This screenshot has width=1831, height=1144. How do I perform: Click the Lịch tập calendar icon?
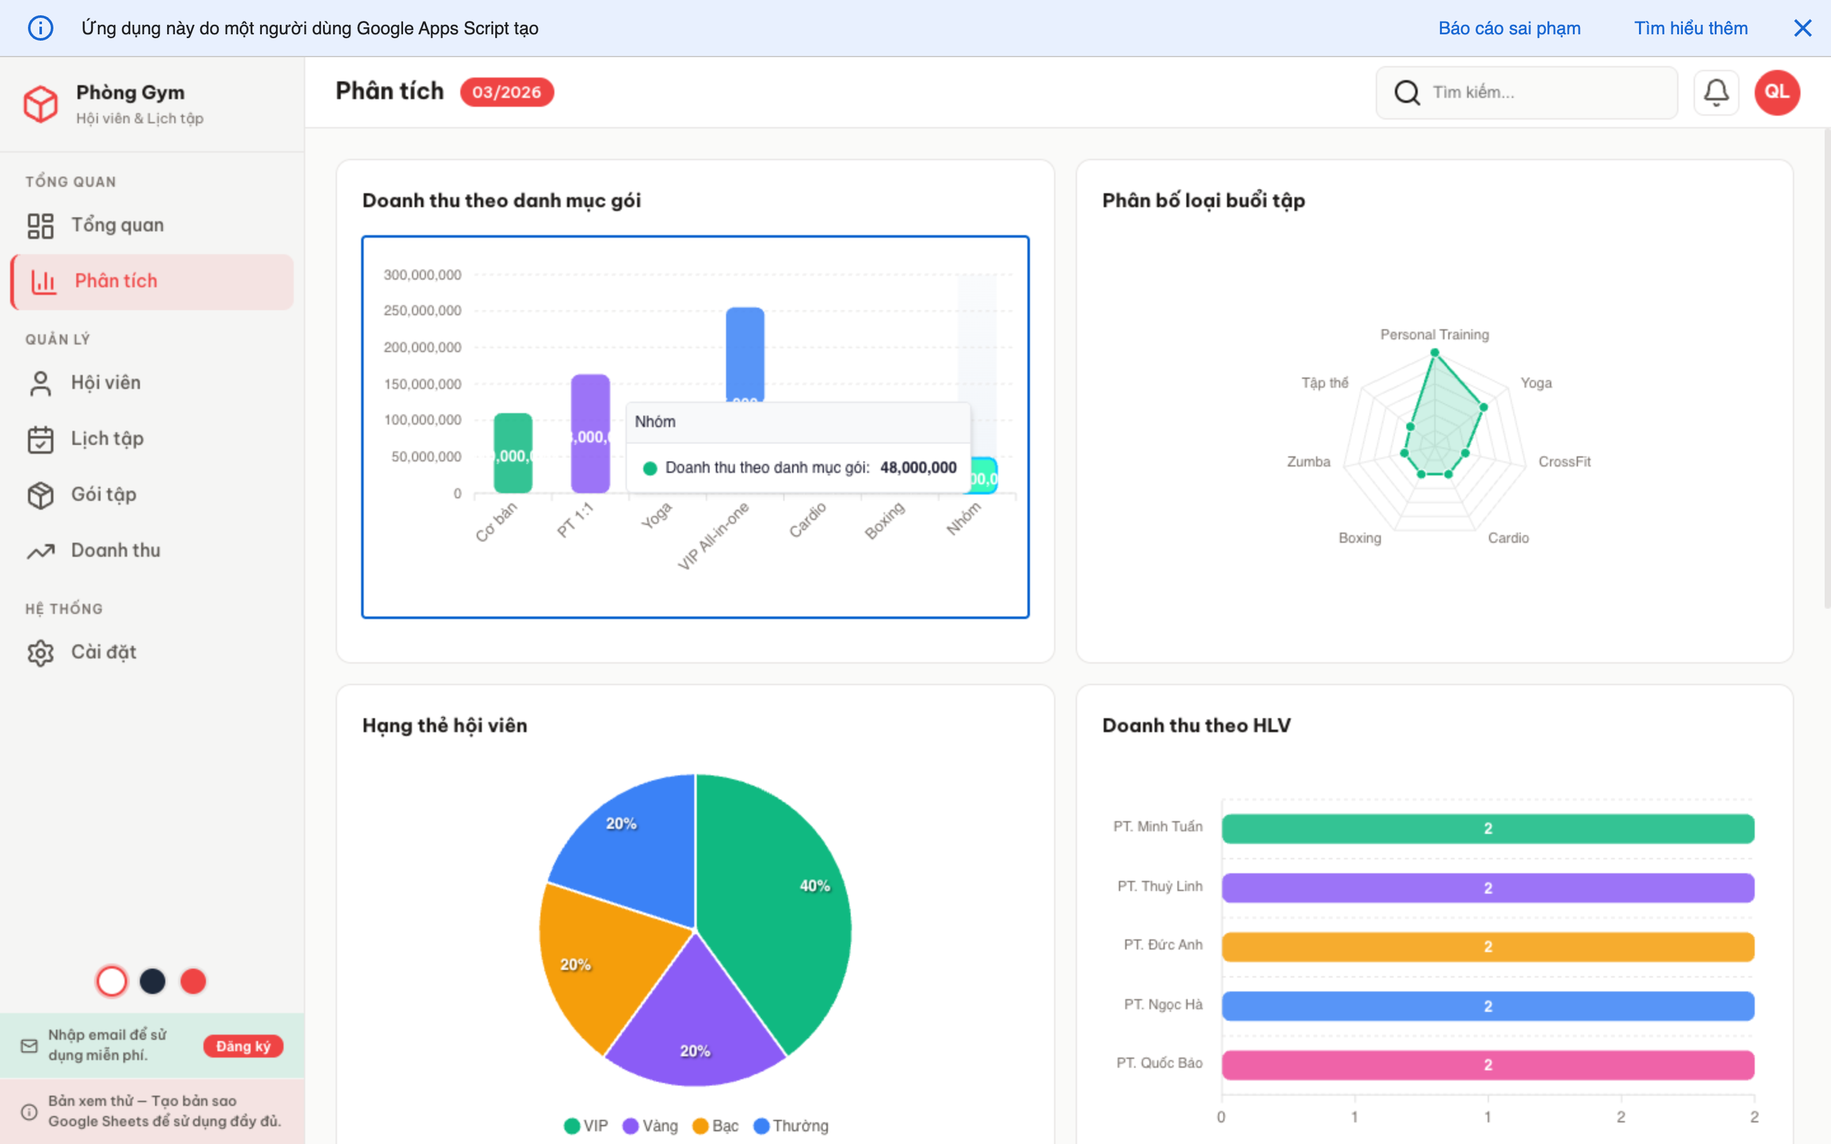pos(40,439)
